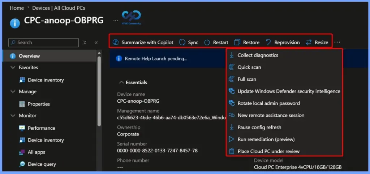The image size is (370, 174).
Task: Click Update Windows Defender shield icon
Action: pos(232,91)
